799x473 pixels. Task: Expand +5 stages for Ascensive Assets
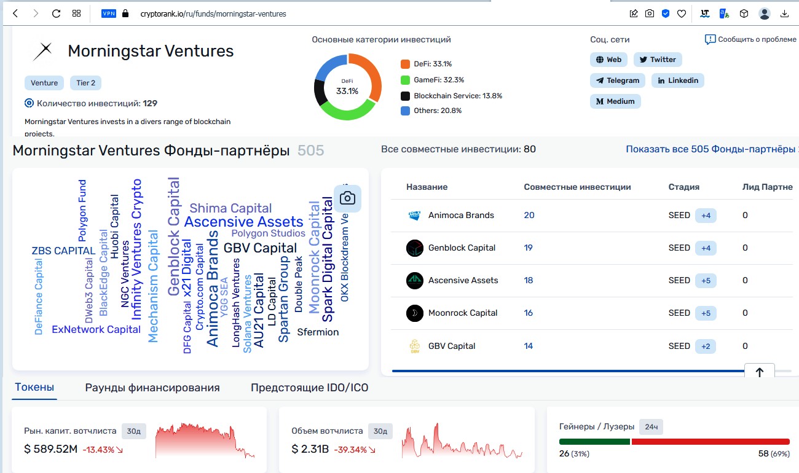(x=706, y=281)
